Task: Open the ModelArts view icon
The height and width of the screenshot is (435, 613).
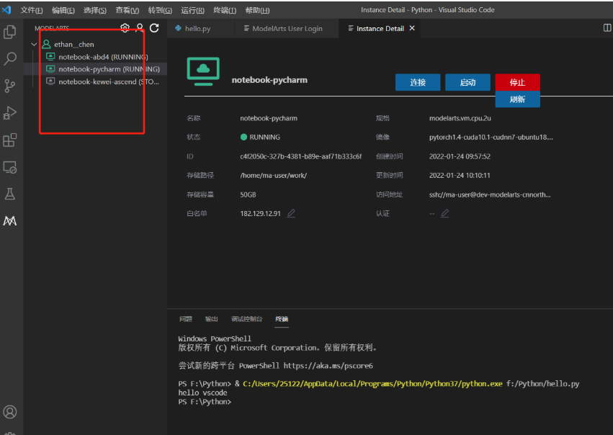Action: (10, 221)
